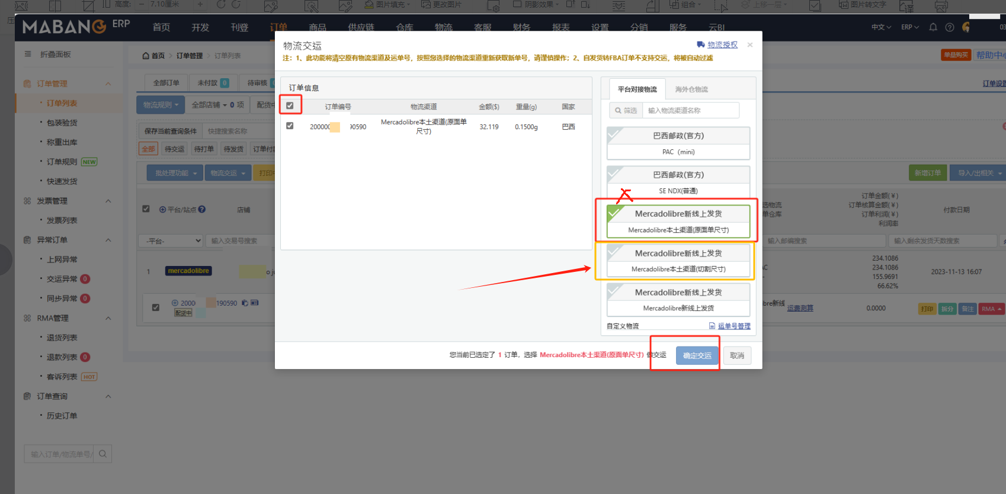The image size is (1006, 494).
Task: Collapse the 异常订单 sidebar group chevron
Action: 108,240
